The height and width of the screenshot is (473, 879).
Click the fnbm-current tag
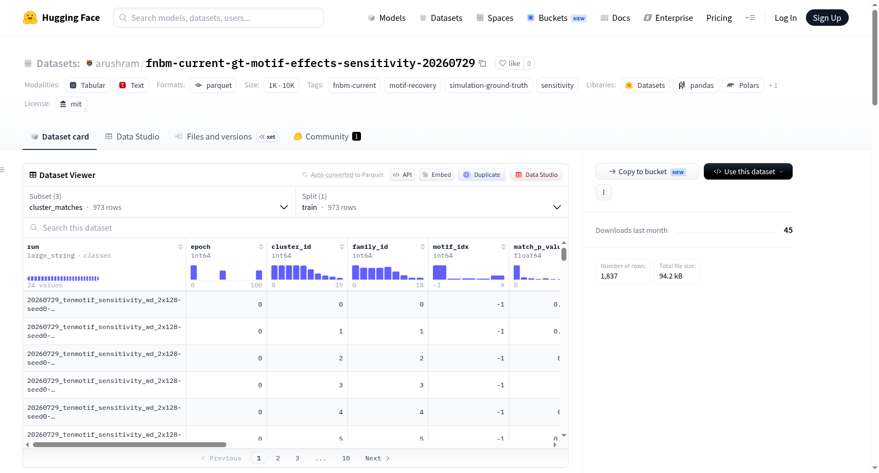coord(354,85)
